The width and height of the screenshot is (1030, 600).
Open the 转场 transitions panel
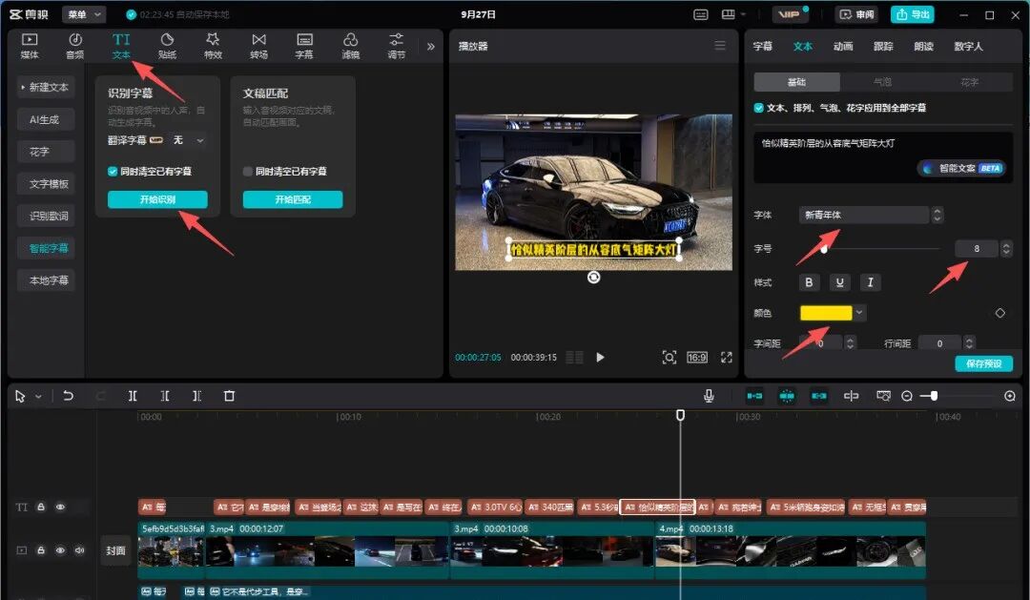click(x=258, y=46)
